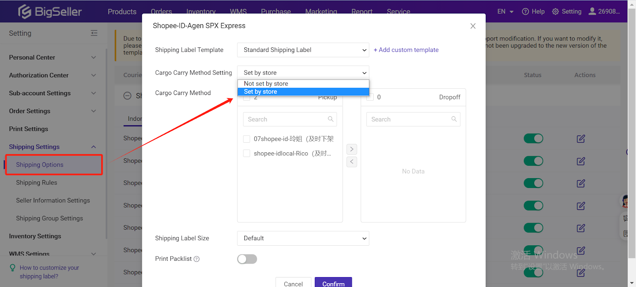Open the Service menu
Screen dimensions: 636x287
[x=398, y=12]
